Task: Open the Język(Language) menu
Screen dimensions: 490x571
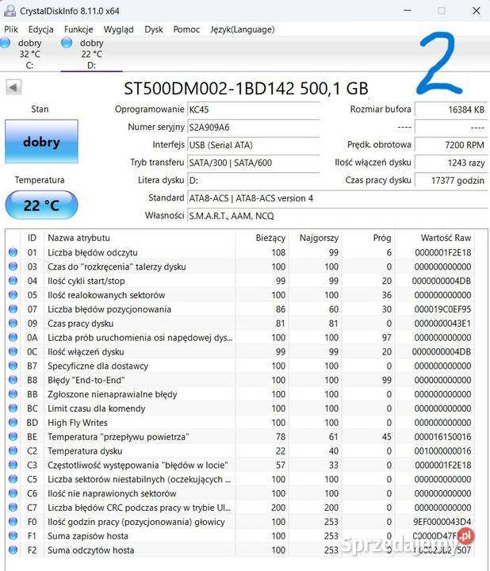Action: 243,29
